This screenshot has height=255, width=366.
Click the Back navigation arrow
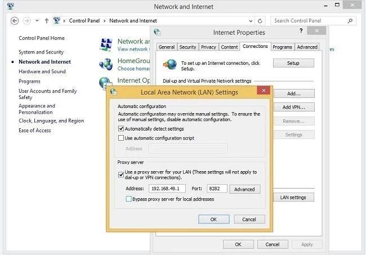click(x=15, y=21)
